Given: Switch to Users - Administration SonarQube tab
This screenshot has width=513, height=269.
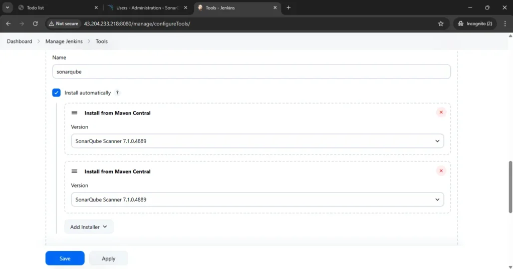Looking at the screenshot, I should 145,7.
